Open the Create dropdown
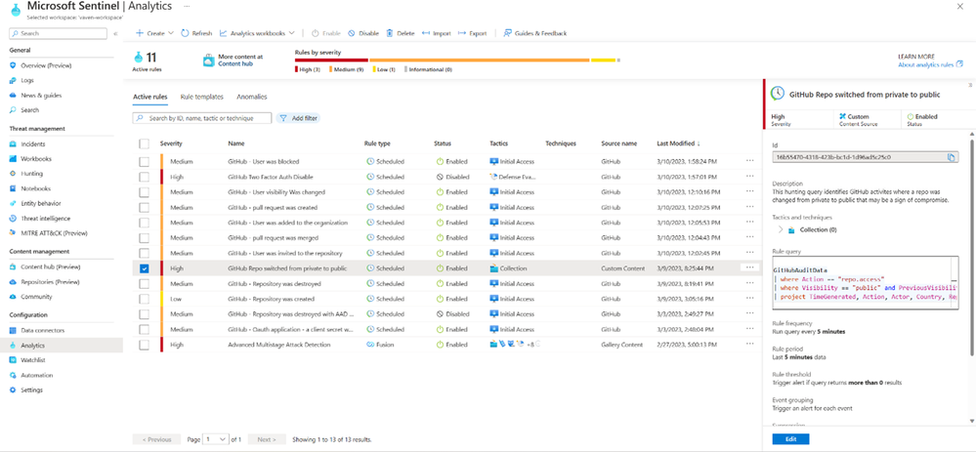Image resolution: width=976 pixels, height=452 pixels. [155, 33]
